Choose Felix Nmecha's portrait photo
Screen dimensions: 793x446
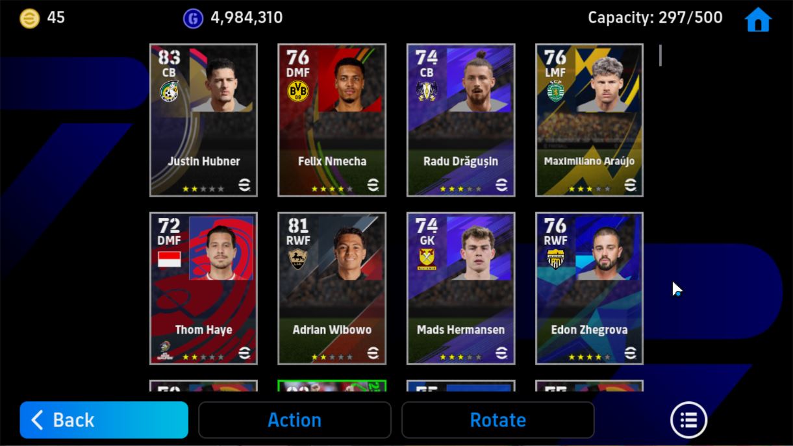349,79
